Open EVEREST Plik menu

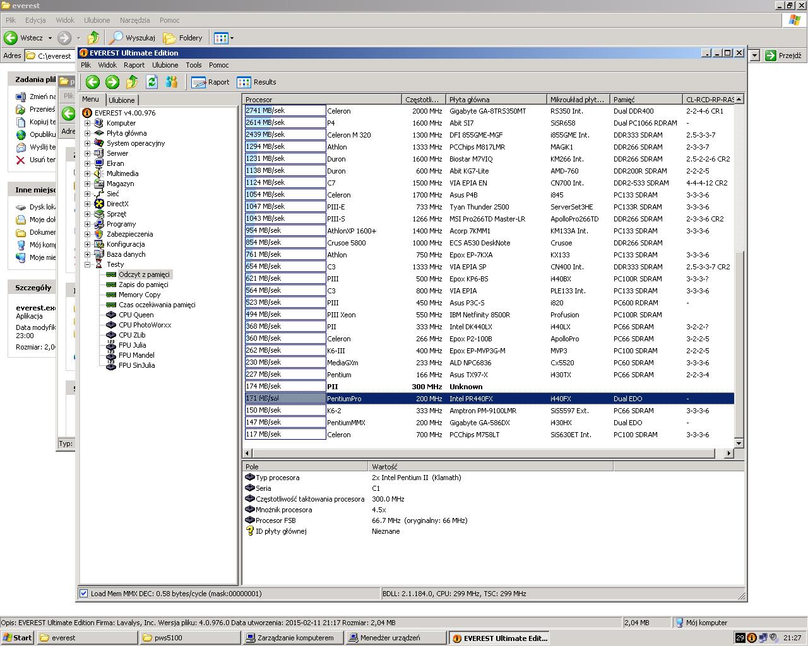point(86,65)
